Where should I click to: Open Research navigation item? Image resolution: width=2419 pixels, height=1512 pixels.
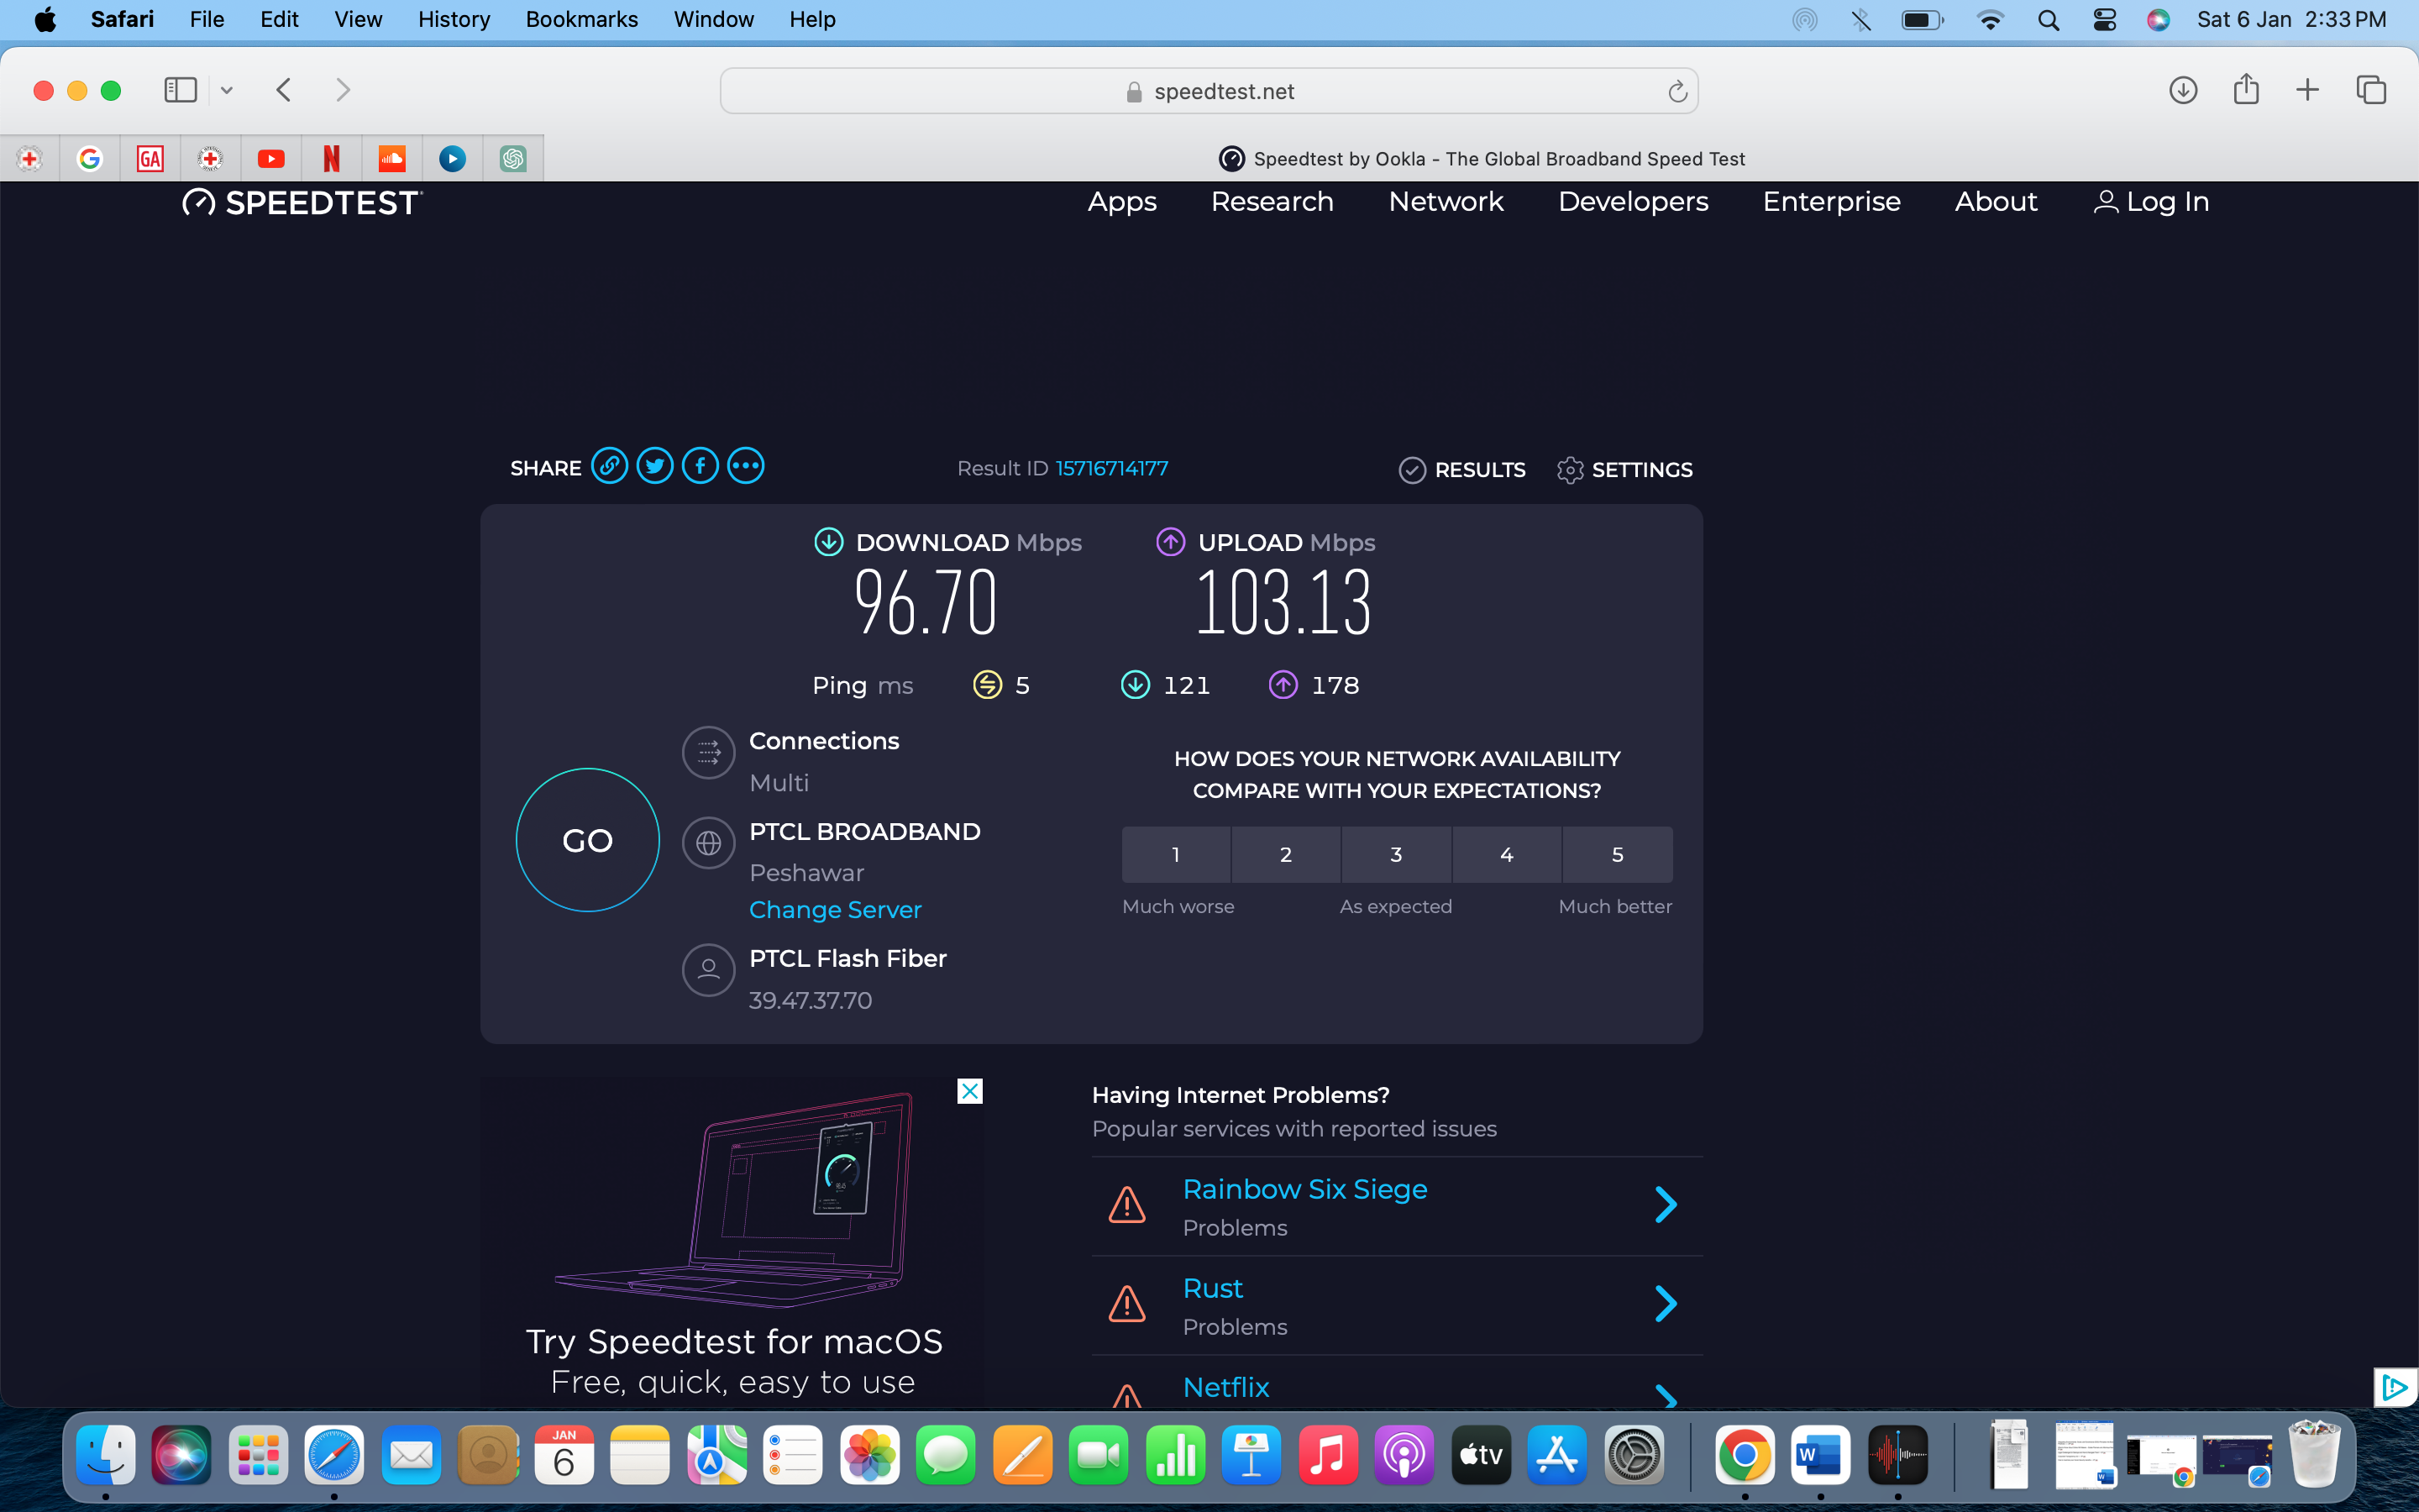pyautogui.click(x=1272, y=202)
